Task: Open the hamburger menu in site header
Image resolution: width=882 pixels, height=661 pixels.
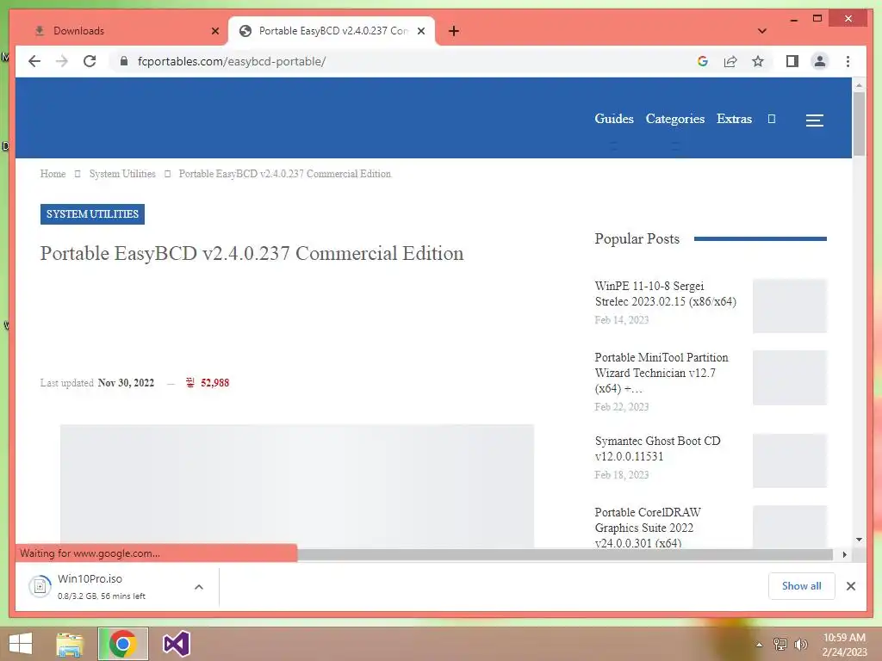Action: [815, 120]
